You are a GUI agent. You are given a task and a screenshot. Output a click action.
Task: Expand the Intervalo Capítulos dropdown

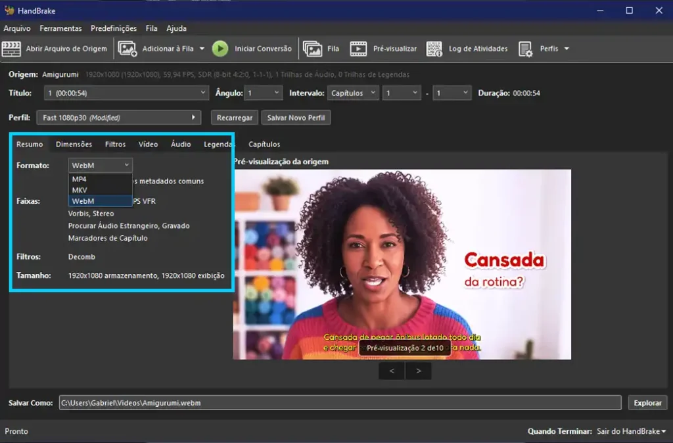click(354, 93)
